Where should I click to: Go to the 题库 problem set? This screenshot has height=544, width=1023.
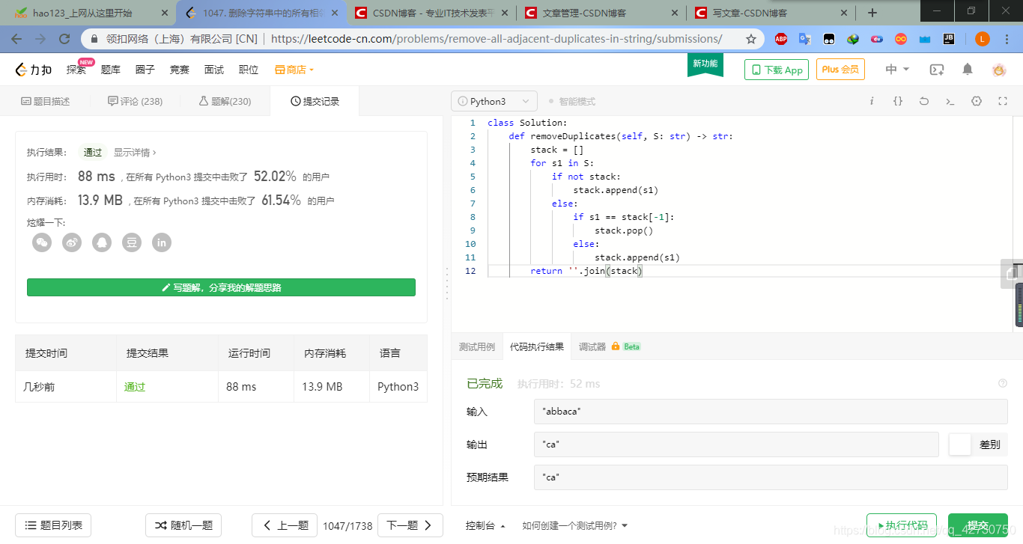coord(111,70)
